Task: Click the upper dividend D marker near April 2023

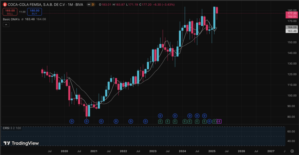Action: (160, 116)
